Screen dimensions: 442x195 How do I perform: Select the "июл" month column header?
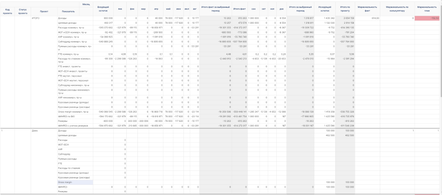click(187, 8)
